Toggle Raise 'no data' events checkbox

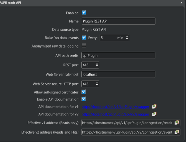(84, 38)
